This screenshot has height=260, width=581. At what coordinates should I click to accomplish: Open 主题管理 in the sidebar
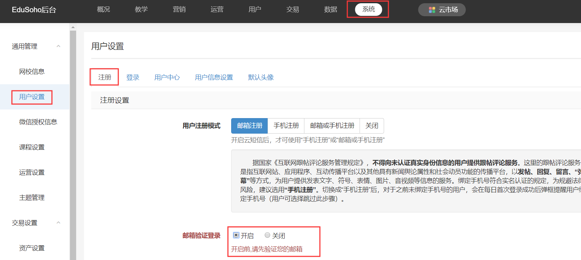click(x=32, y=198)
